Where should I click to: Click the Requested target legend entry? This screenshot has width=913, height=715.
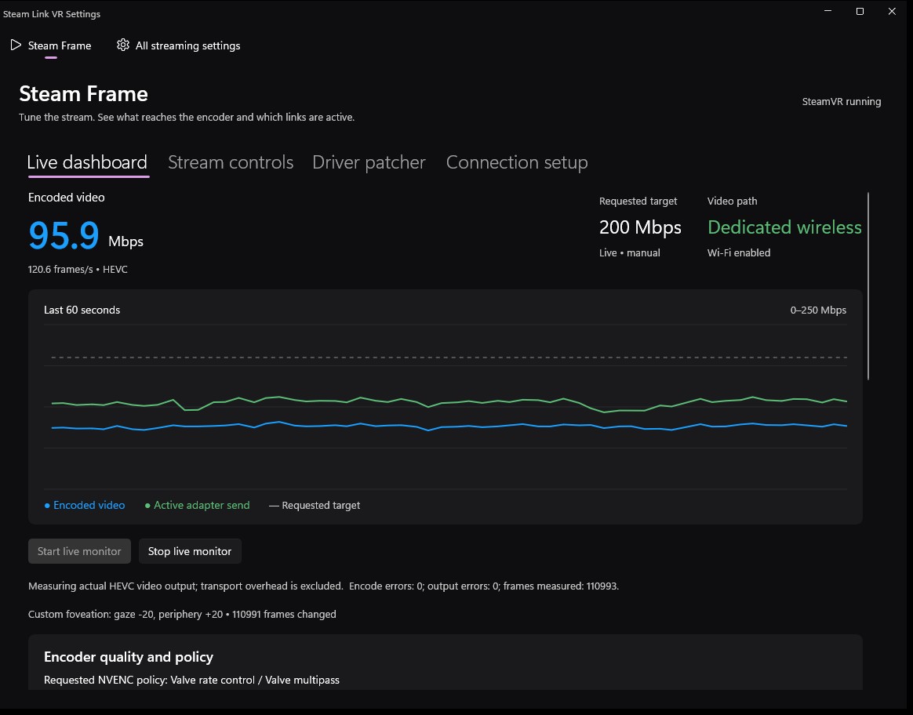[x=315, y=505]
